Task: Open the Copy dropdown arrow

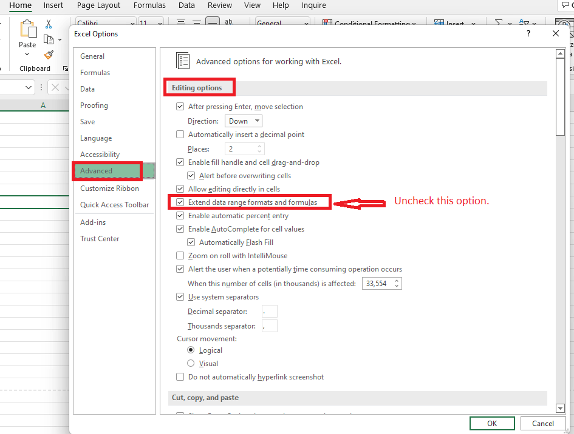Action: (x=60, y=39)
